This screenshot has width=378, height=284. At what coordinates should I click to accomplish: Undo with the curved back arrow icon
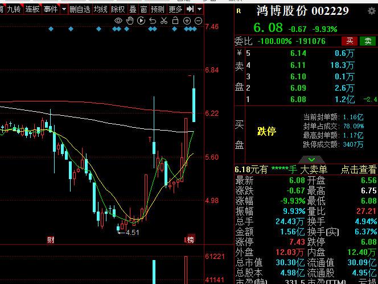(153, 21)
